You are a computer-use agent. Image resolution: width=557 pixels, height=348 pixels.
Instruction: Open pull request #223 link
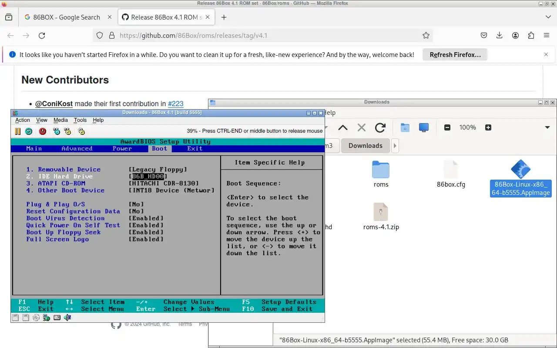175,104
